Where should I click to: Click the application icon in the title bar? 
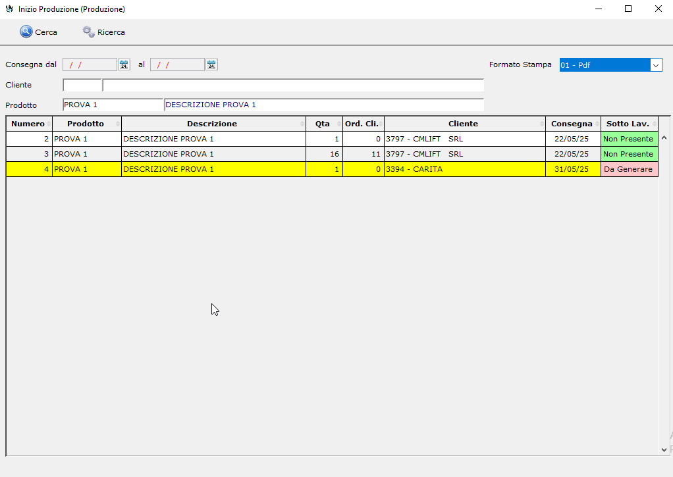click(x=9, y=9)
